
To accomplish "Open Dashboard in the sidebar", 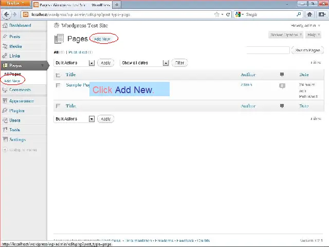I will tap(20, 26).
